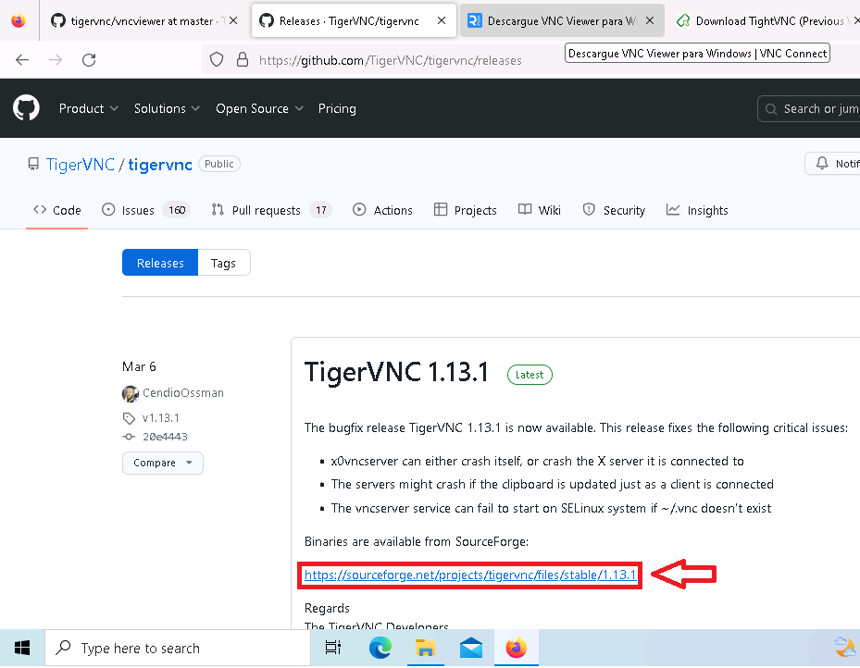Open the TigerVNC 1.13.1 release title
Image resolution: width=860 pixels, height=668 pixels.
pyautogui.click(x=396, y=372)
